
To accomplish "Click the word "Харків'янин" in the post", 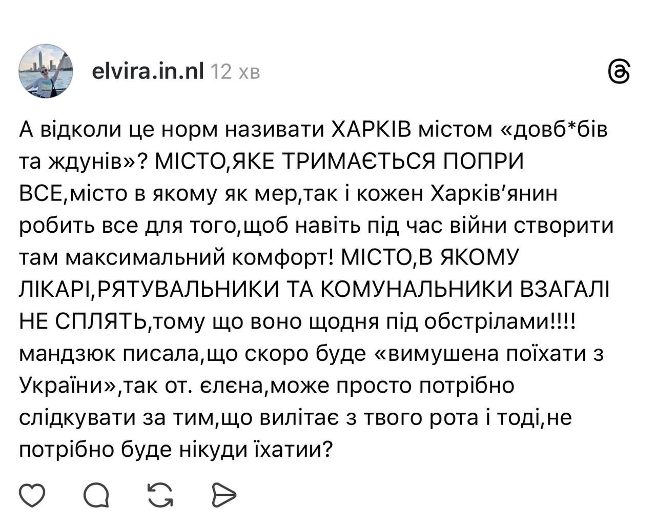I will [x=493, y=194].
